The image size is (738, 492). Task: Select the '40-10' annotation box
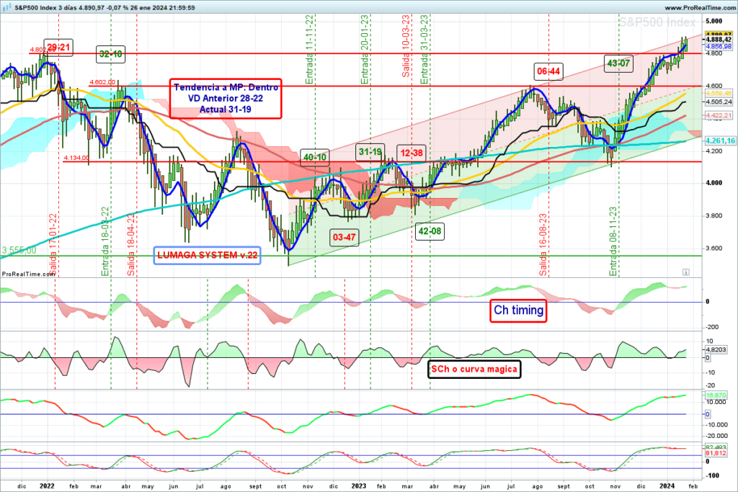tap(314, 157)
